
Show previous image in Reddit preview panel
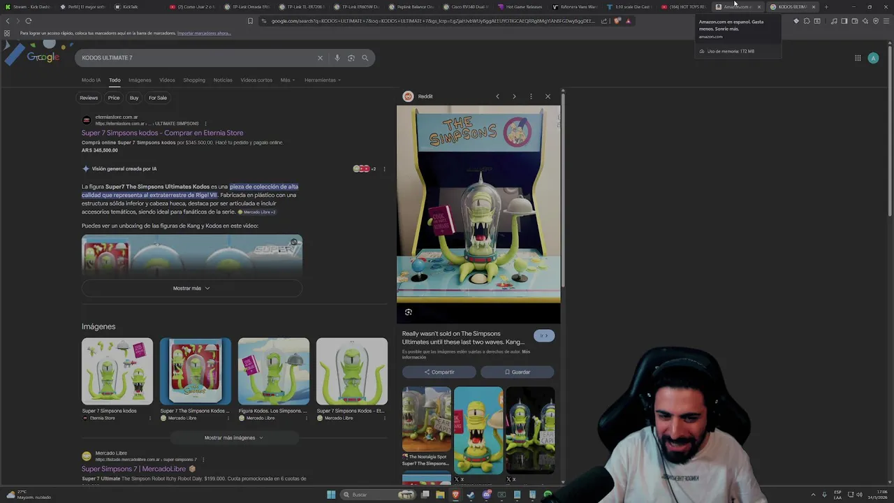497,96
